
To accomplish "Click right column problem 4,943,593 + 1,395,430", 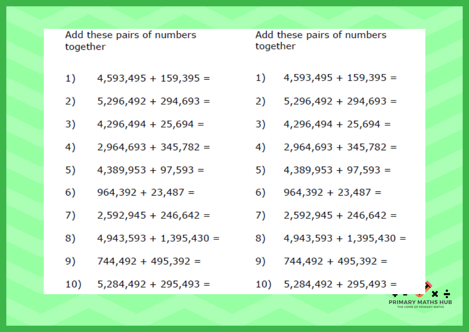I will click(345, 238).
